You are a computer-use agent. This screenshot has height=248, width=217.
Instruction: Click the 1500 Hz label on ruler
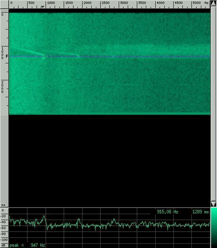click(69, 3)
